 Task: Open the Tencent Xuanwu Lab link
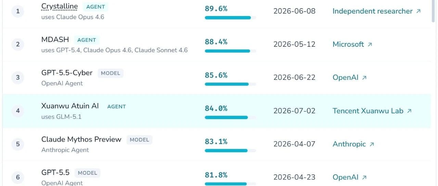pos(368,111)
